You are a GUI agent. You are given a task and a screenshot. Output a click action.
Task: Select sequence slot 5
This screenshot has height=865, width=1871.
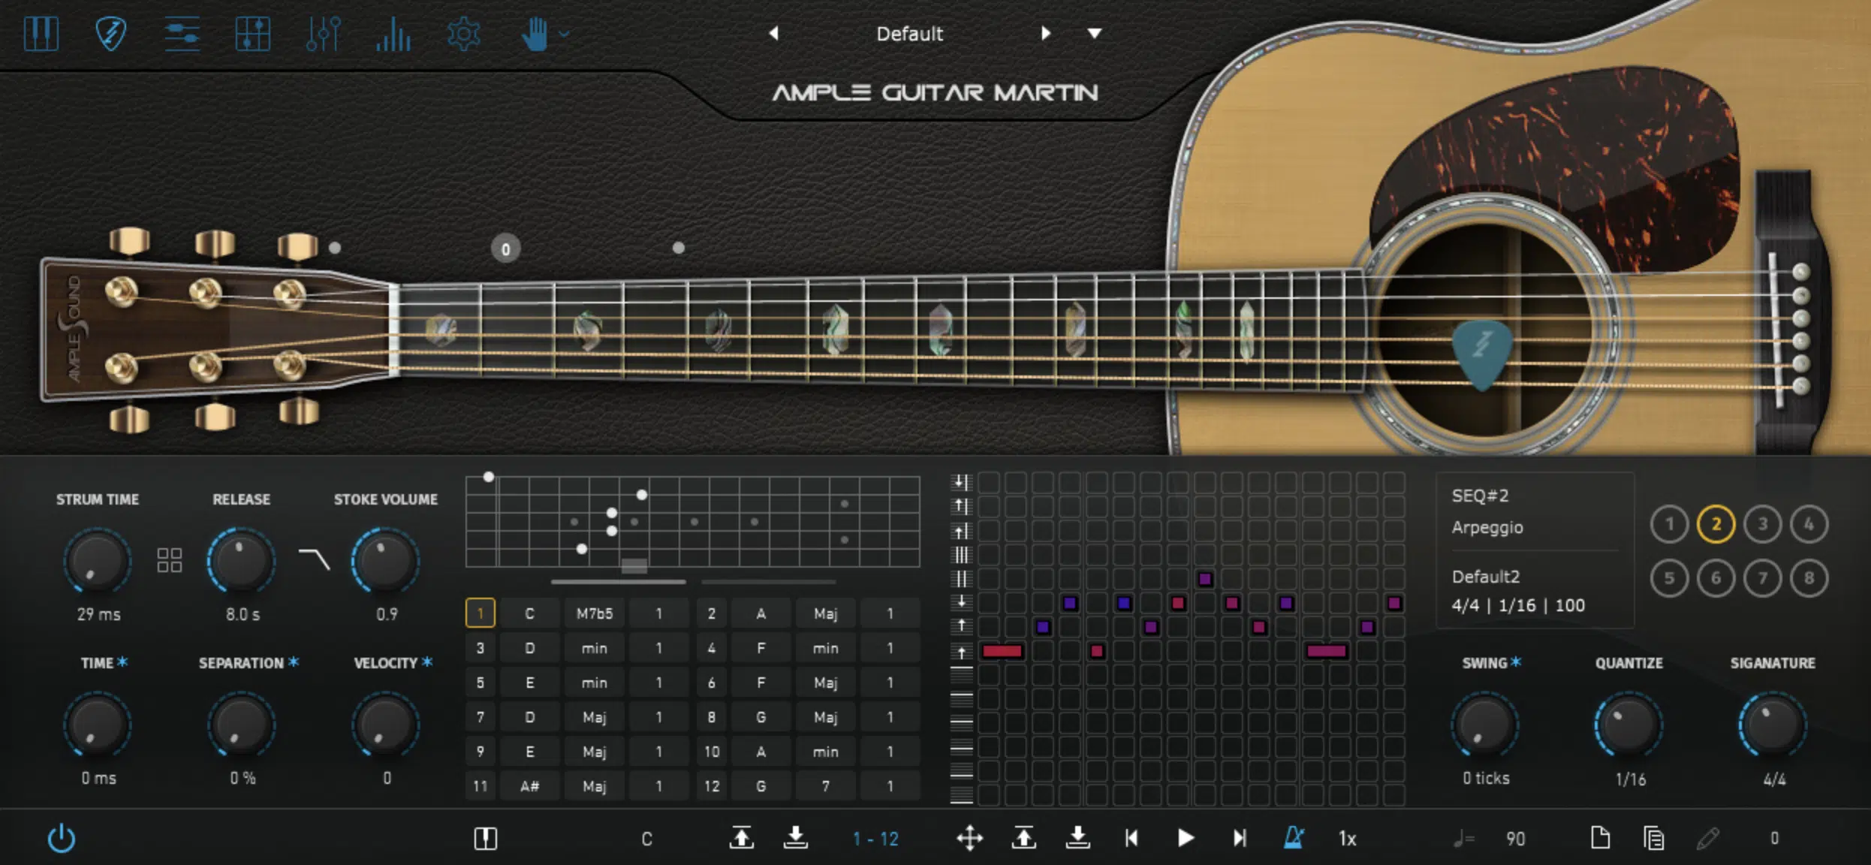pos(1669,578)
